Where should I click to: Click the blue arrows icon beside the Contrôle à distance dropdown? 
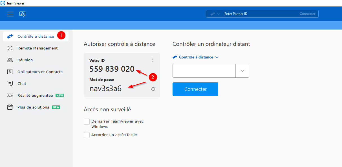pyautogui.click(x=175, y=57)
